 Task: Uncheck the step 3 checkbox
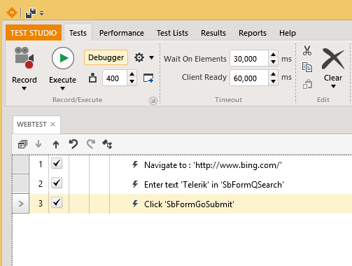pos(57,202)
